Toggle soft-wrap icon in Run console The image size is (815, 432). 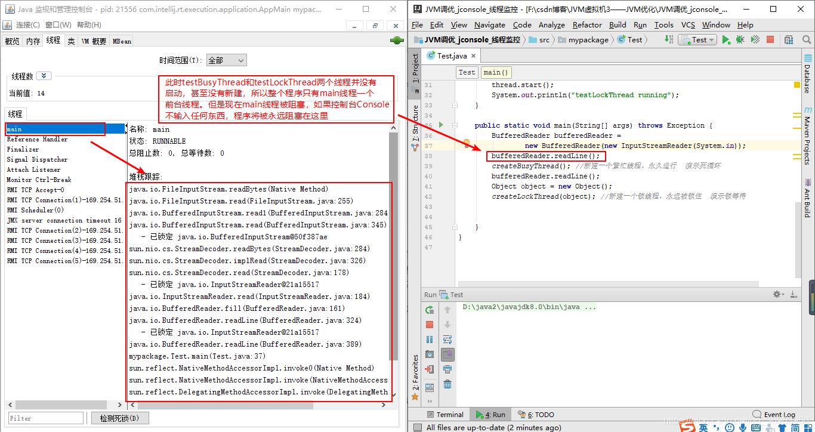447,340
